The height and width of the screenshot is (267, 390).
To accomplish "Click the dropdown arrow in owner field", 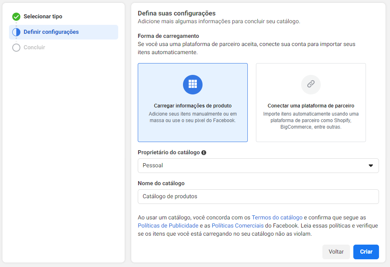I will tap(370, 166).
